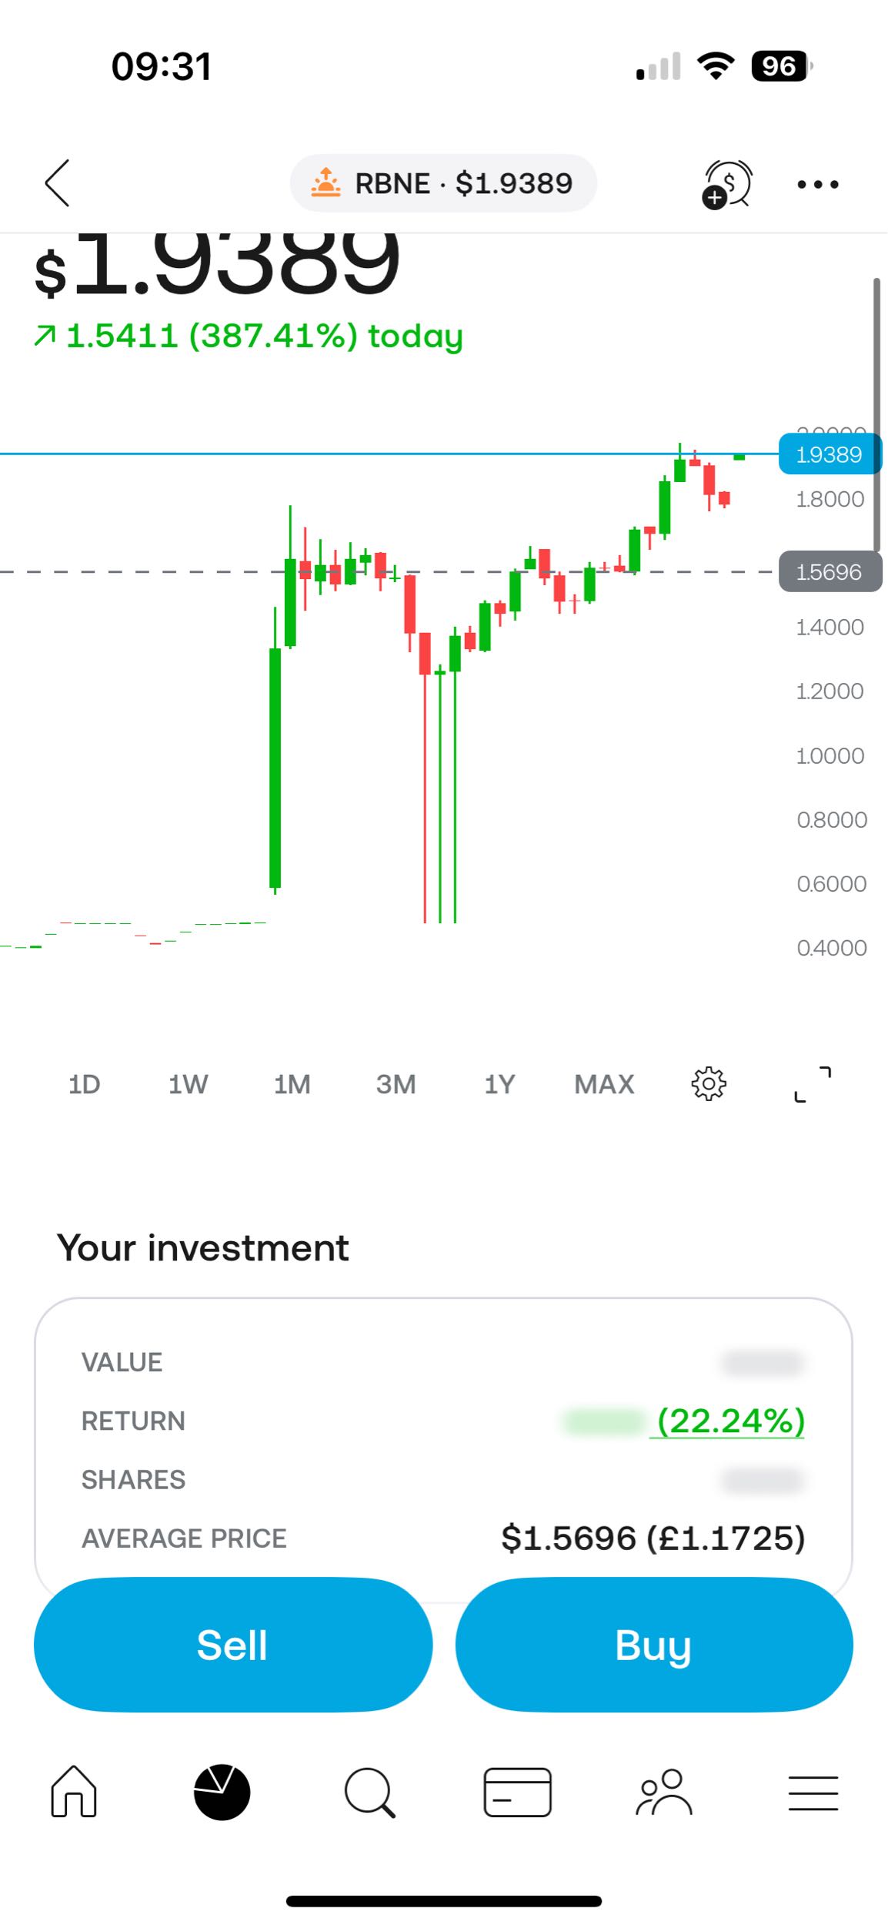Show the 1Y chart range
888x1925 pixels.
pos(499,1084)
